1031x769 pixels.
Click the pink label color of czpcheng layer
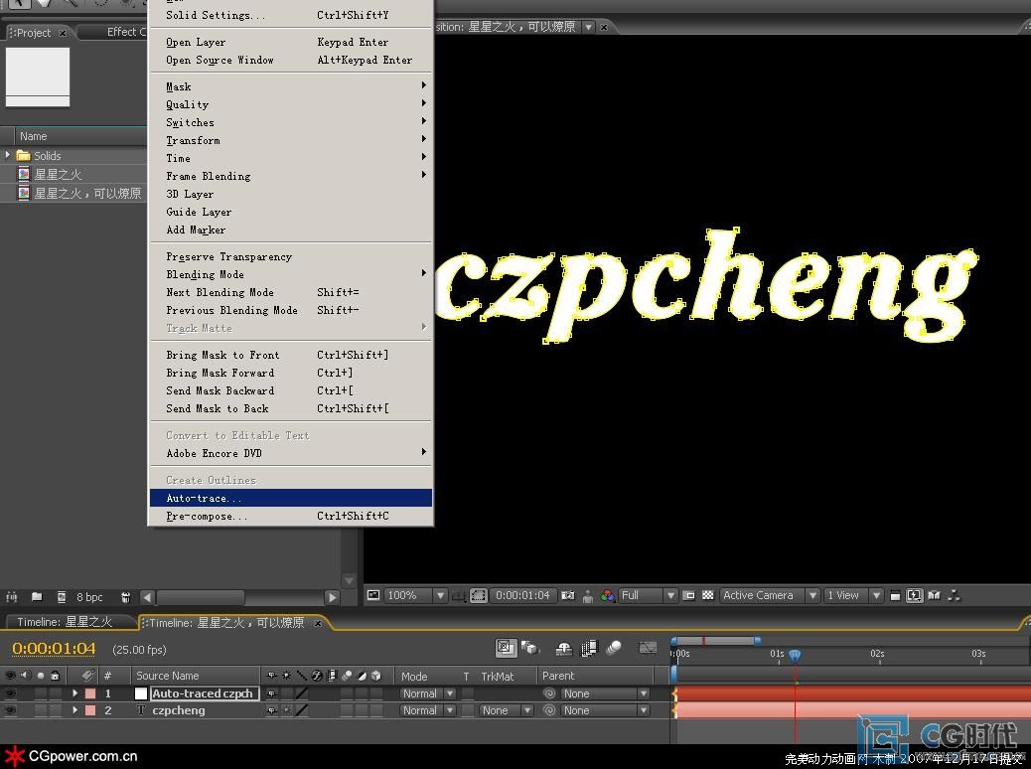coord(90,710)
